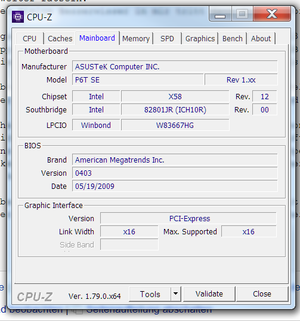Screen dimensions: 300x321
Task: Go to the Graphics tab
Action: 200,38
